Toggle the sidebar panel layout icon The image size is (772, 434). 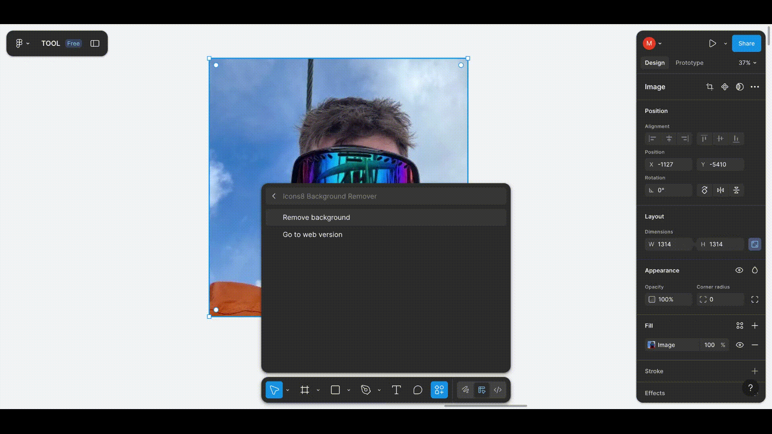coord(95,43)
